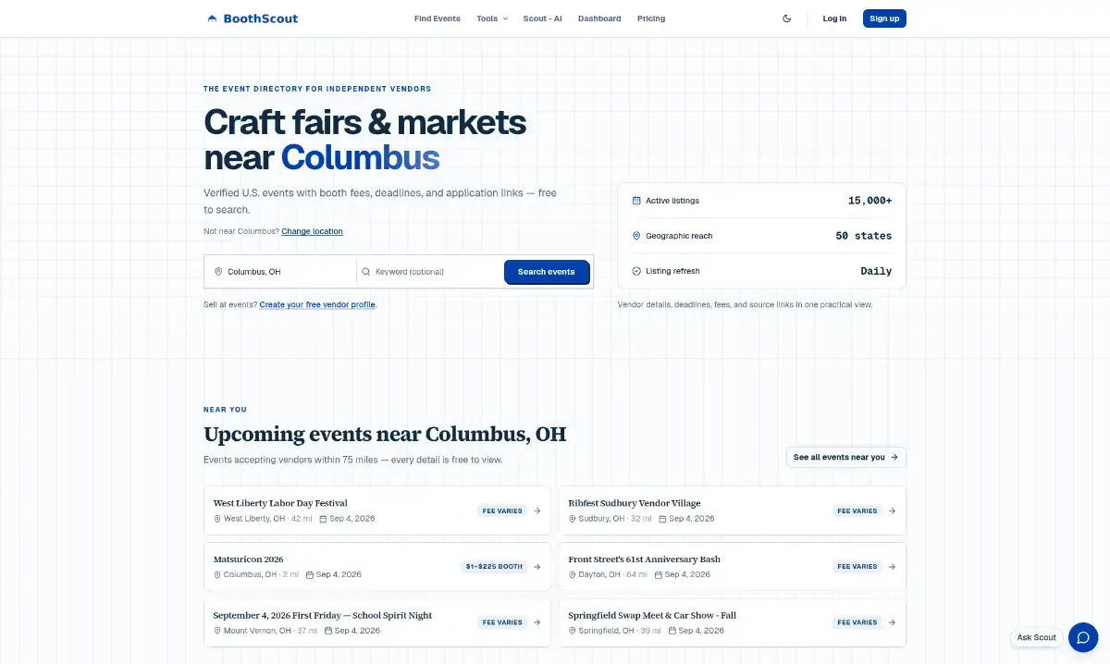Click the Active listings calendar icon
This screenshot has width=1110, height=664.
(x=636, y=201)
